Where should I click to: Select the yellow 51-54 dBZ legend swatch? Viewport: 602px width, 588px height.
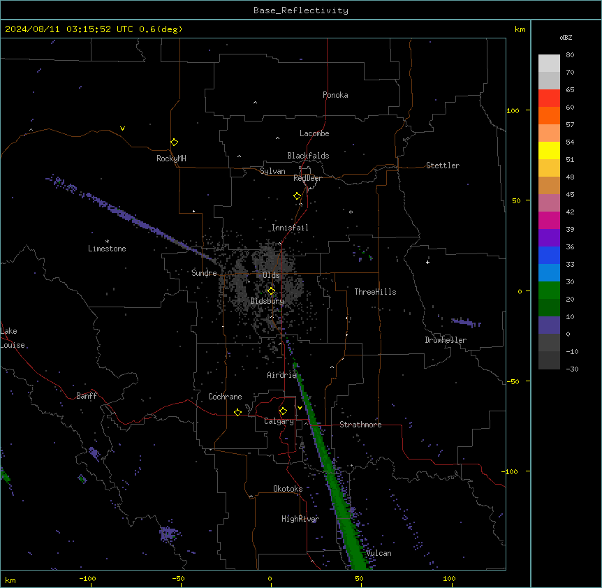pos(549,150)
